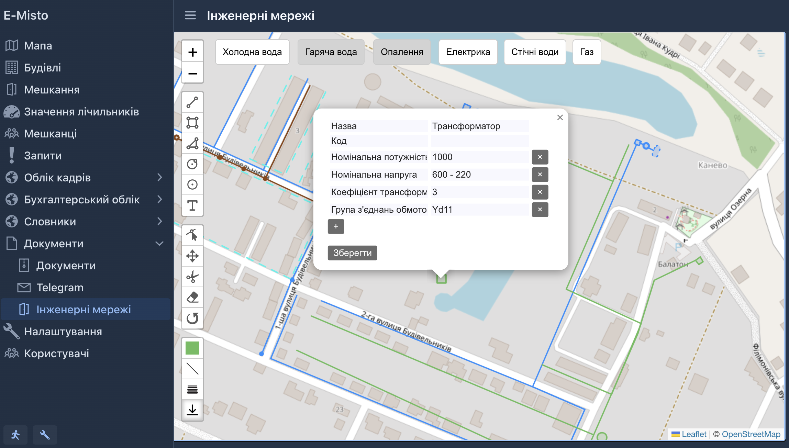Select the rectangle drawing tool
The height and width of the screenshot is (448, 789).
192,123
